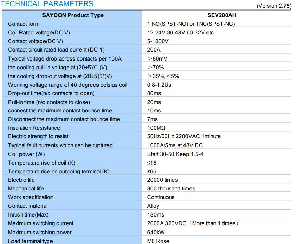This screenshot has width=297, height=244.
Task: Select the '7ms' value
Action: pos(152,119)
